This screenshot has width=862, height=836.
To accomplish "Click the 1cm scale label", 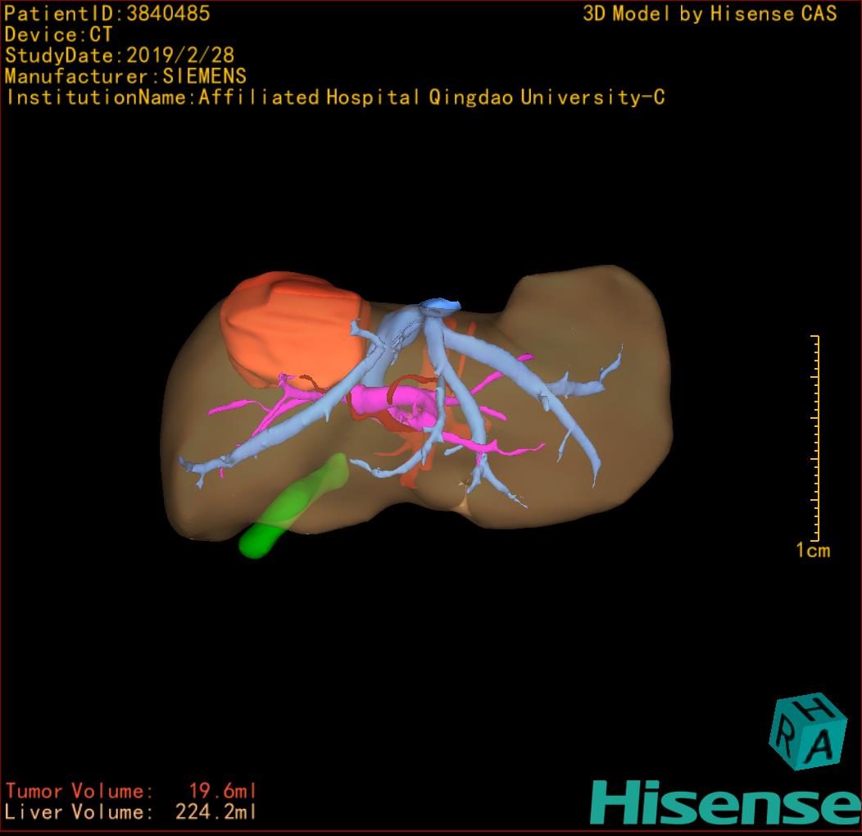I will point(813,551).
